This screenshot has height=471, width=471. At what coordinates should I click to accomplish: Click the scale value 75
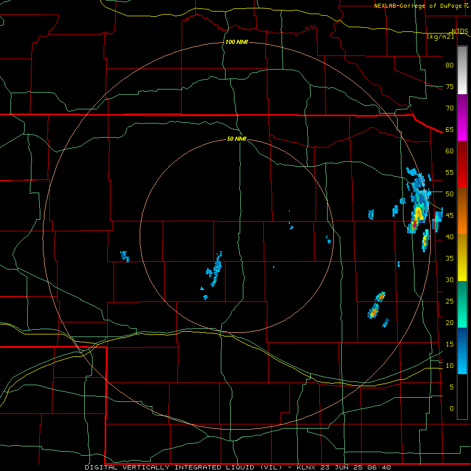coord(450,86)
